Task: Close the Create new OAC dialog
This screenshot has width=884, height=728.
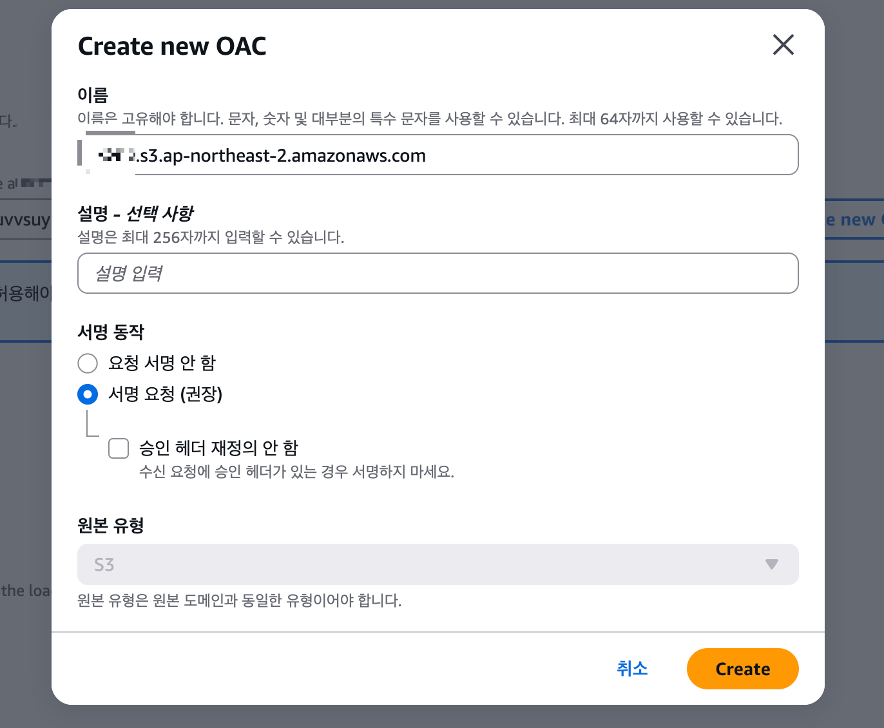Action: 783,45
